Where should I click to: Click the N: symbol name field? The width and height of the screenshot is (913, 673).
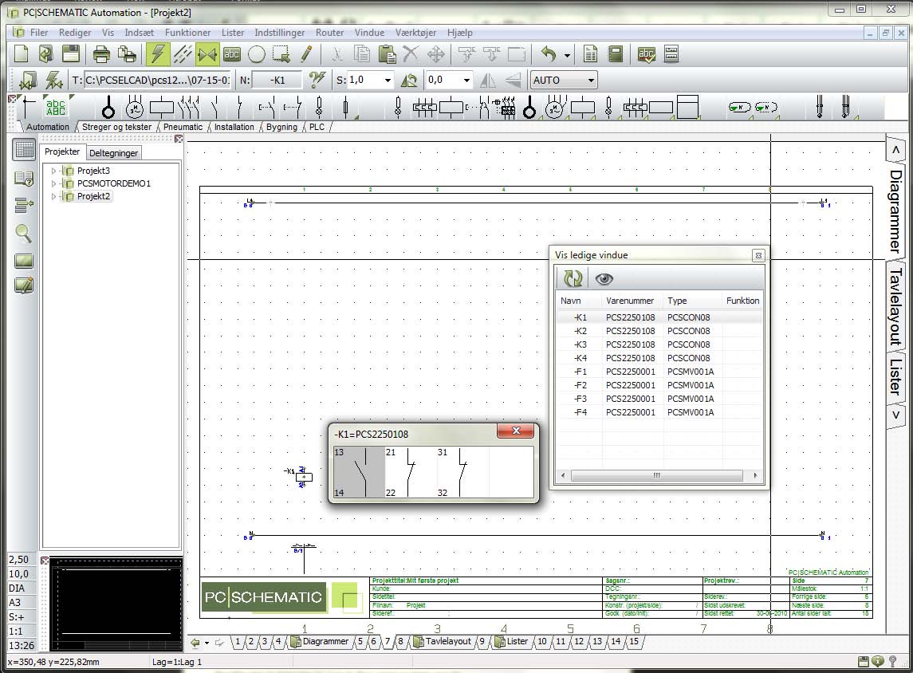[x=277, y=81]
